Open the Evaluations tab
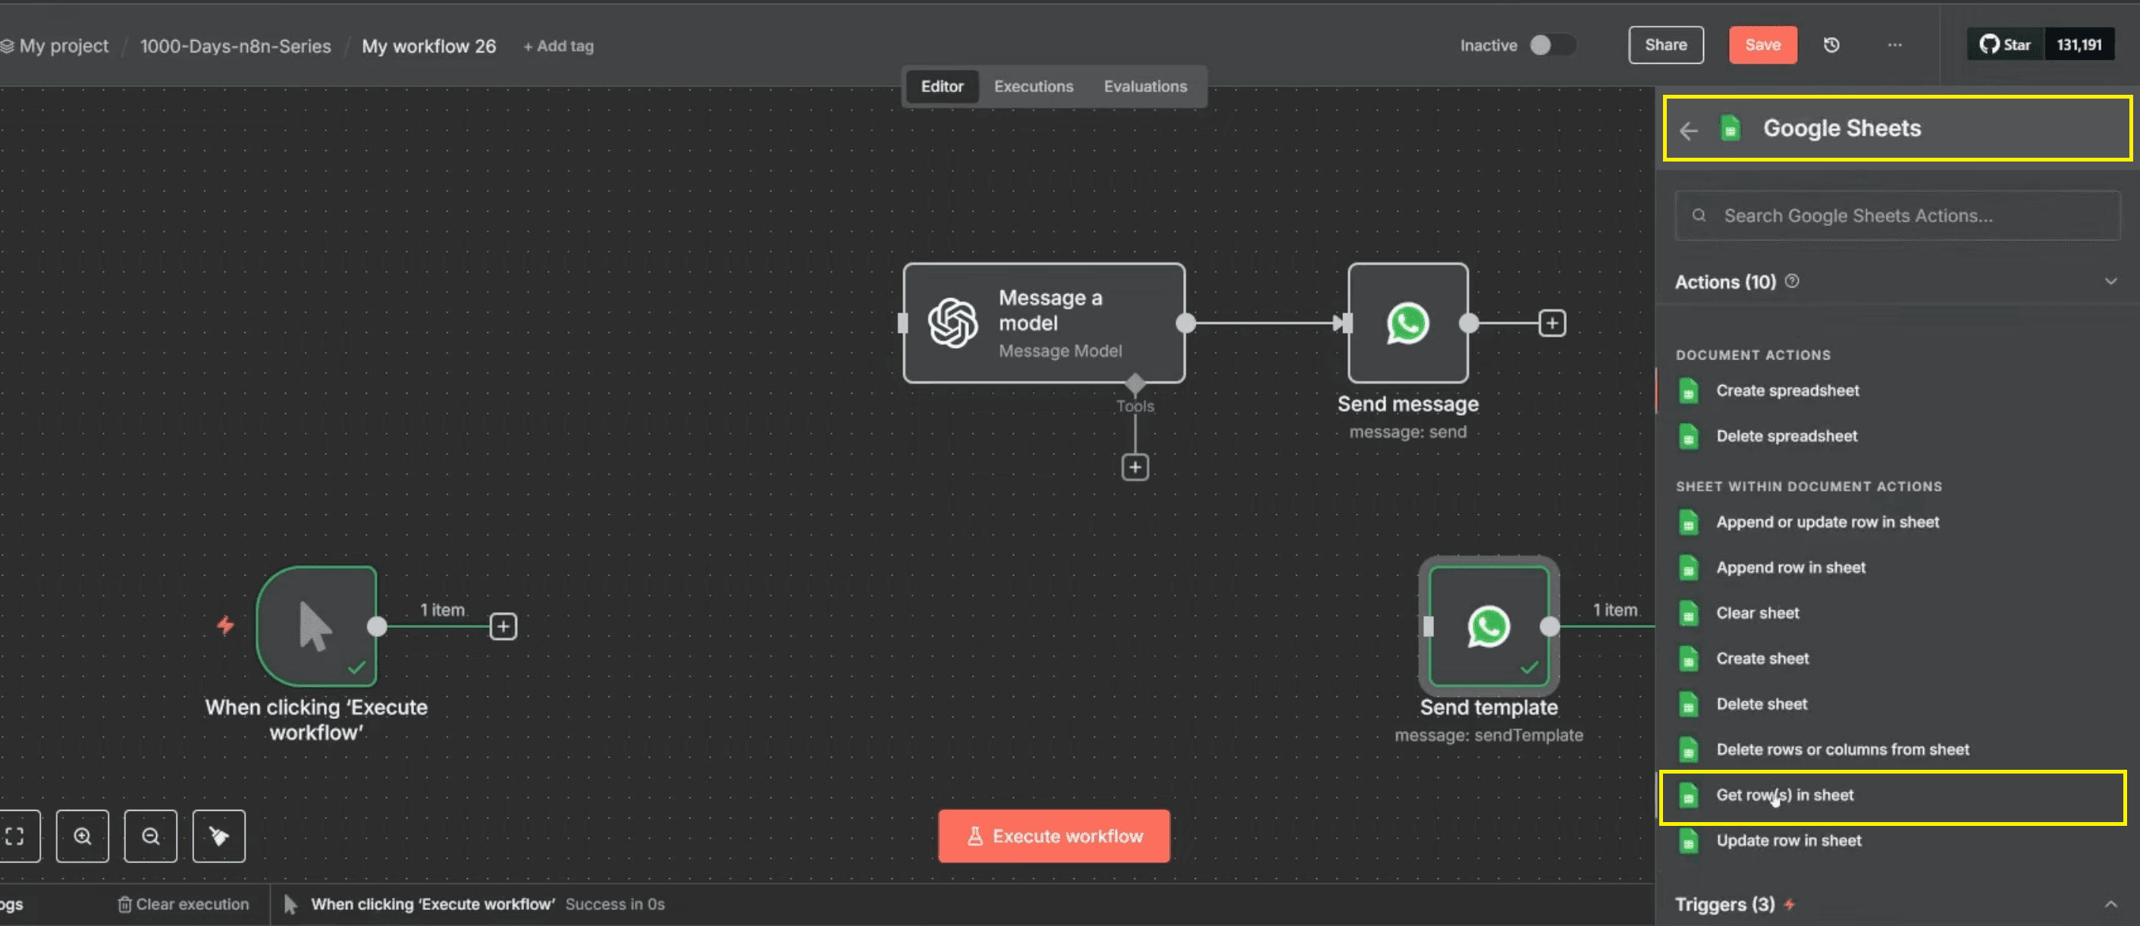Screen dimensions: 2140x926 point(1145,86)
